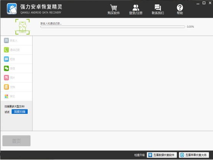Maximize the application window
The image size is (213, 160).
[204, 3]
